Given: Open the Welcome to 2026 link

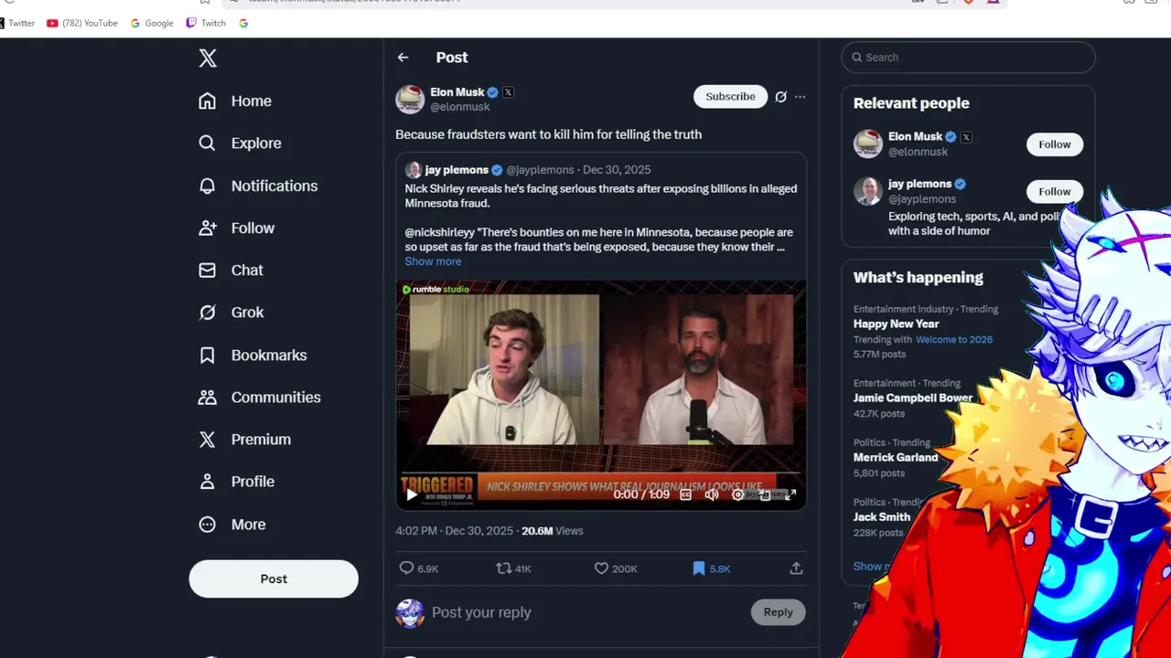Looking at the screenshot, I should click(954, 339).
